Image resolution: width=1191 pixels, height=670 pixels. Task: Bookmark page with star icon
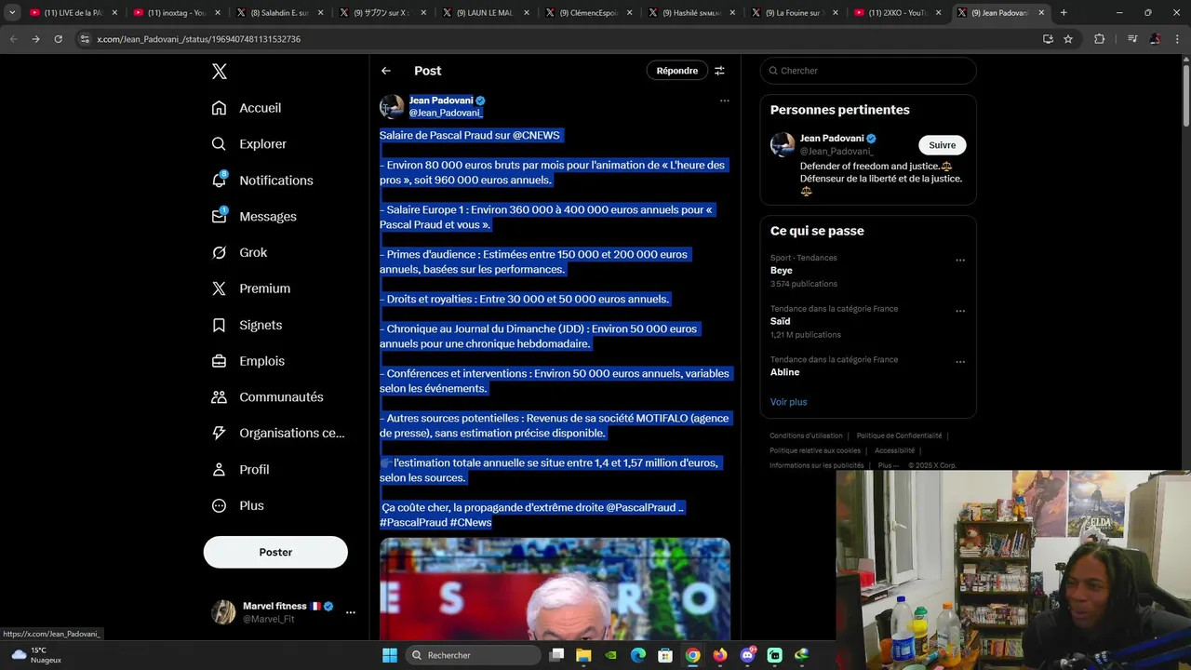pyautogui.click(x=1068, y=39)
